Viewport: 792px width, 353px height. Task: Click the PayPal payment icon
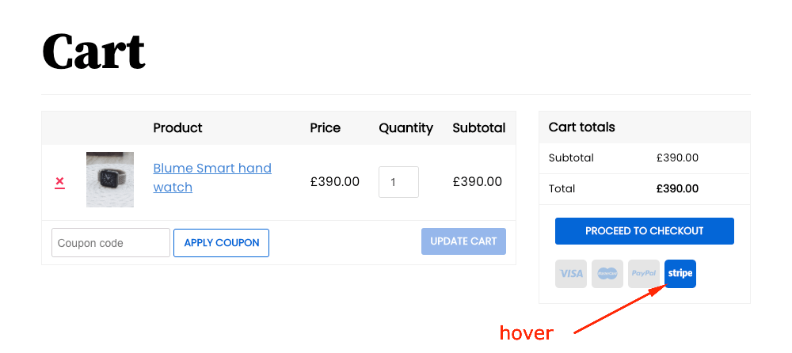click(644, 274)
